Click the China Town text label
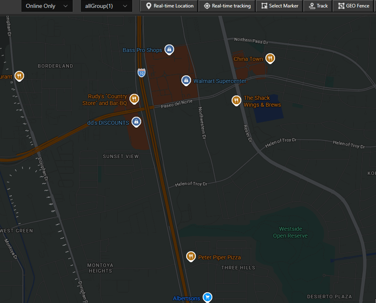The height and width of the screenshot is (303, 376). click(x=248, y=59)
